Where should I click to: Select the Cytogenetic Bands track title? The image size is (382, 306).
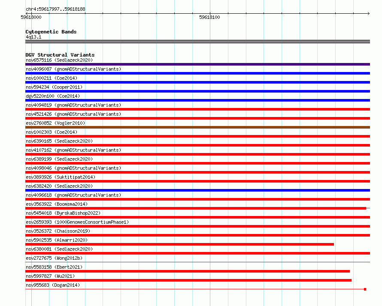click(51, 32)
